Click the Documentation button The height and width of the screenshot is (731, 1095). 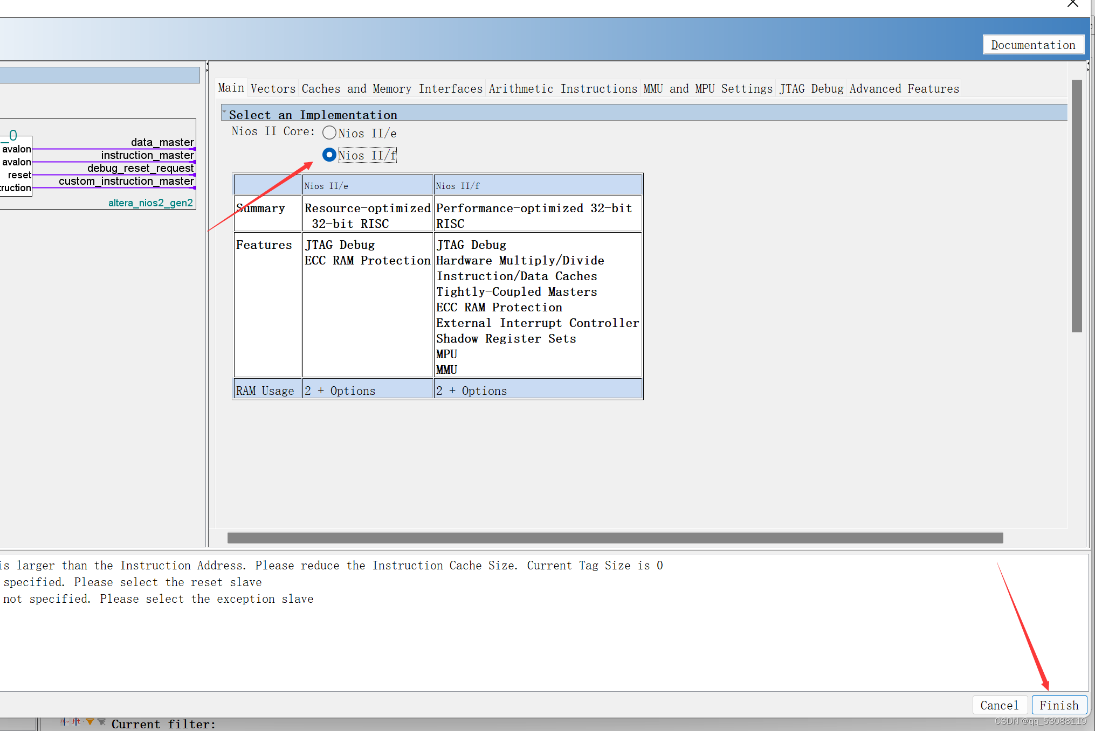click(x=1033, y=45)
